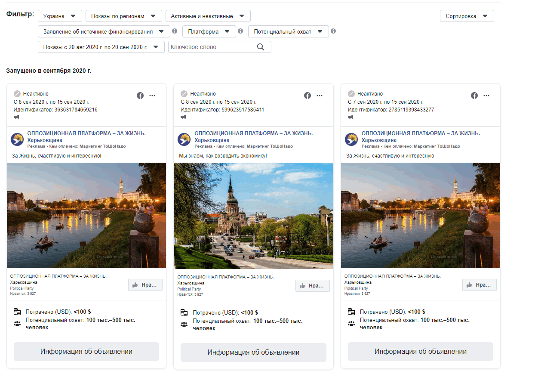Expand Показы по регионам filter
Viewport: 538px width, 371px height.
[124, 16]
